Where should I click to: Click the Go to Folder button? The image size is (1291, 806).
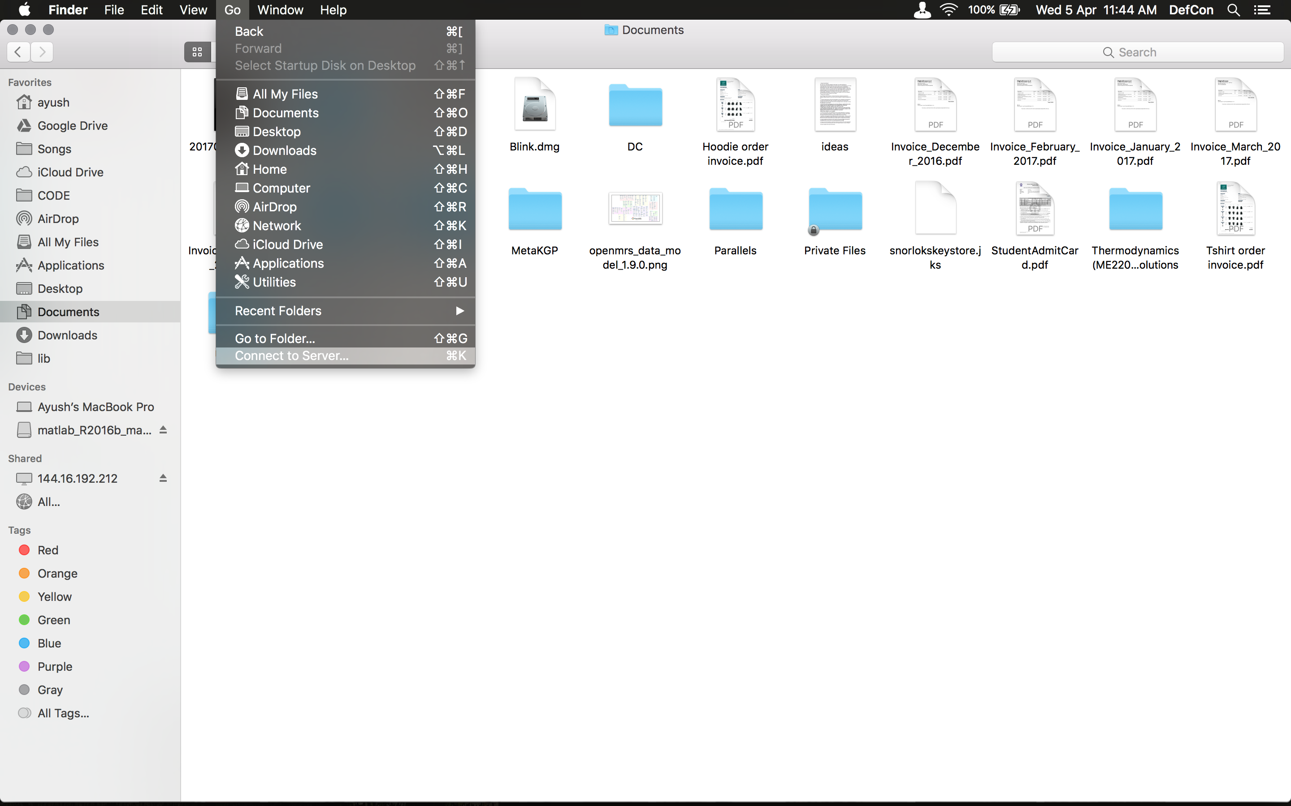tap(275, 338)
